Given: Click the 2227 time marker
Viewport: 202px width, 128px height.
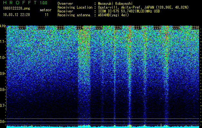Looking at the screenshot, I should (137, 28).
